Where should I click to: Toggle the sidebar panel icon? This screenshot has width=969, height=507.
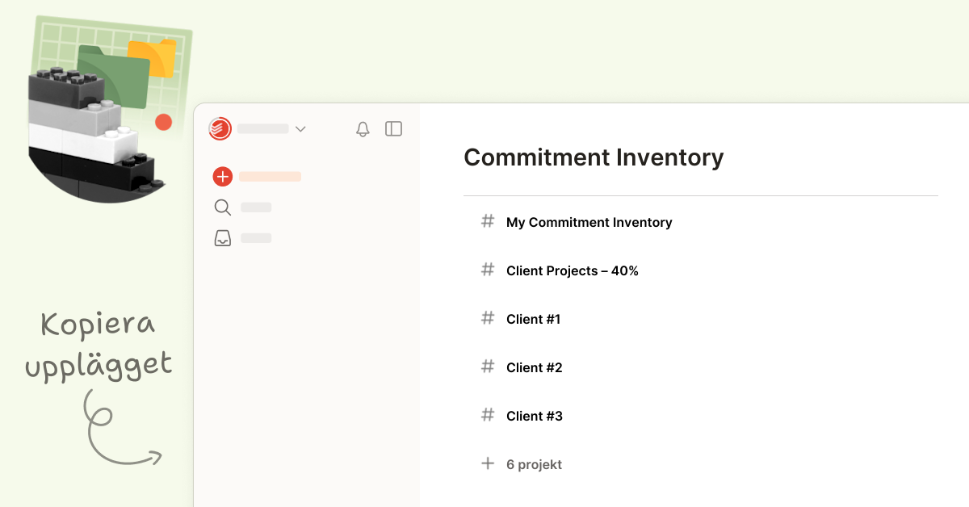[x=393, y=128]
